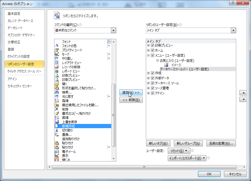Screen dimensions: 251x181
Task: Click the 追加(A) >> button
Action: click(131, 92)
